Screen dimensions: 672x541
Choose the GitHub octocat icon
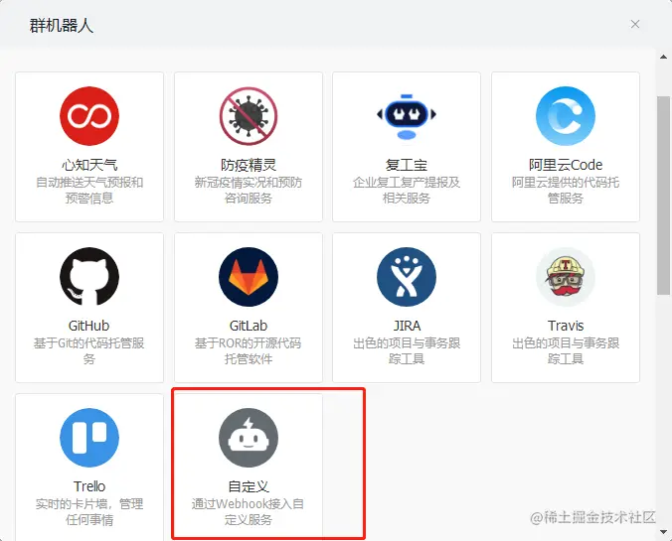coord(89,277)
